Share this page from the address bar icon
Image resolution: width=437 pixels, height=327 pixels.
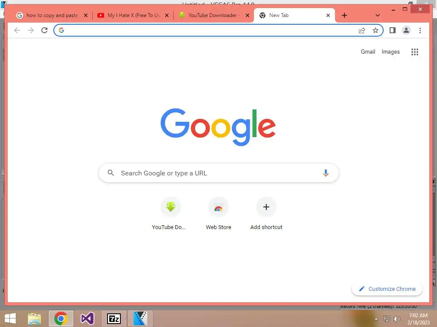[362, 30]
